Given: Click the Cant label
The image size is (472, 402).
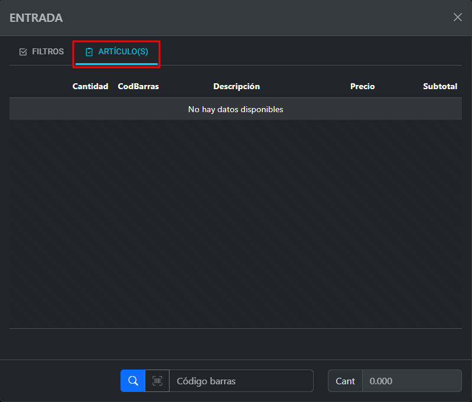Looking at the screenshot, I should pos(345,381).
